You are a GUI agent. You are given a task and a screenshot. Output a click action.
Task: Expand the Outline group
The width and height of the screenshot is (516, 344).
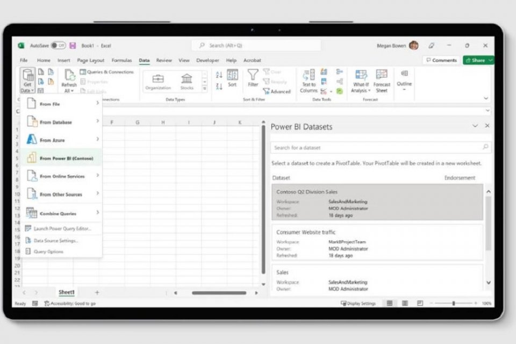pyautogui.click(x=404, y=80)
